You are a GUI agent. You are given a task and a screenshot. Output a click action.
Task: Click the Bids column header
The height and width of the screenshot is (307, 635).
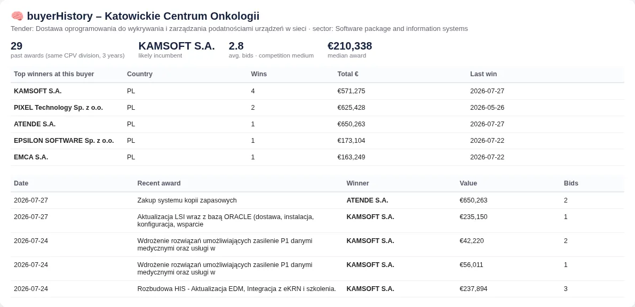pos(571,183)
